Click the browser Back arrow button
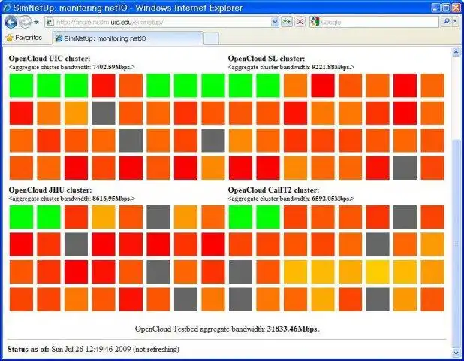464x361 pixels. coord(11,22)
